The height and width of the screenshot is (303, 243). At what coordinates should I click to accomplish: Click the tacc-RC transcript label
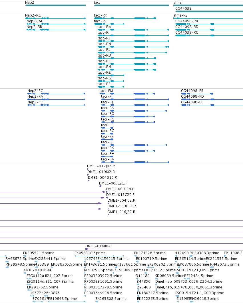(104, 61)
